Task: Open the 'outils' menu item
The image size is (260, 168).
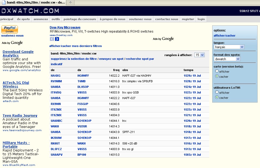Action: [x=56, y=19]
